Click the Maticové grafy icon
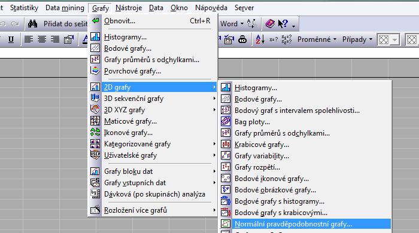This screenshot has width=419, height=233. tap(95, 121)
